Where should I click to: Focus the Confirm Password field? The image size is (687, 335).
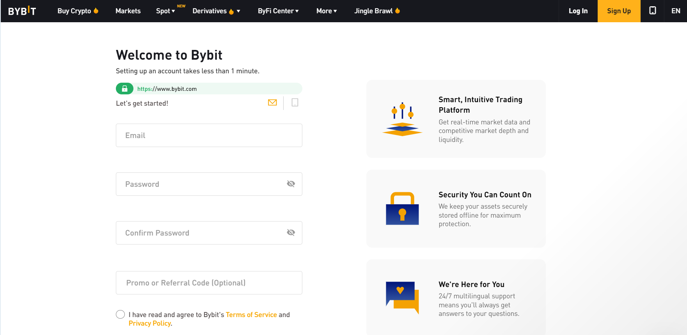tap(209, 233)
